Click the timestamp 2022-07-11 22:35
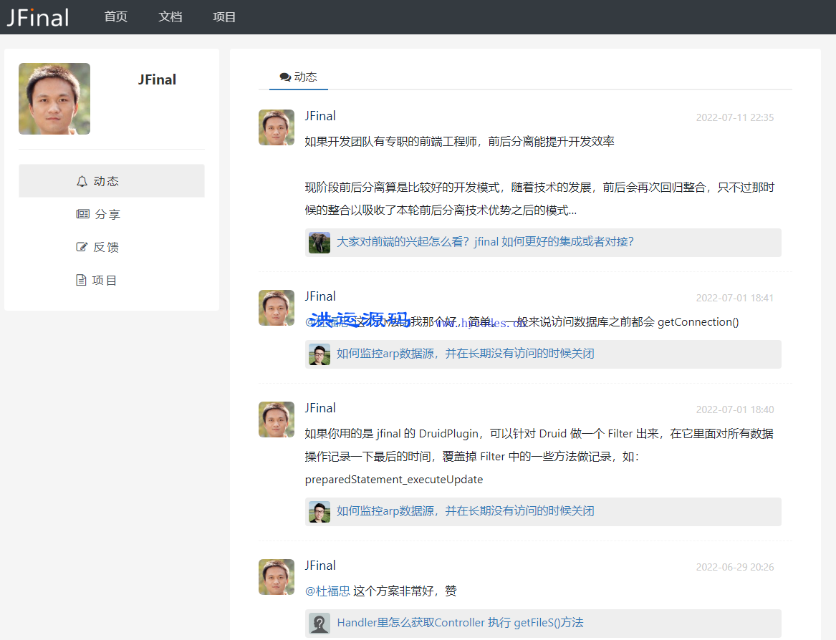The width and height of the screenshot is (836, 640). point(735,118)
